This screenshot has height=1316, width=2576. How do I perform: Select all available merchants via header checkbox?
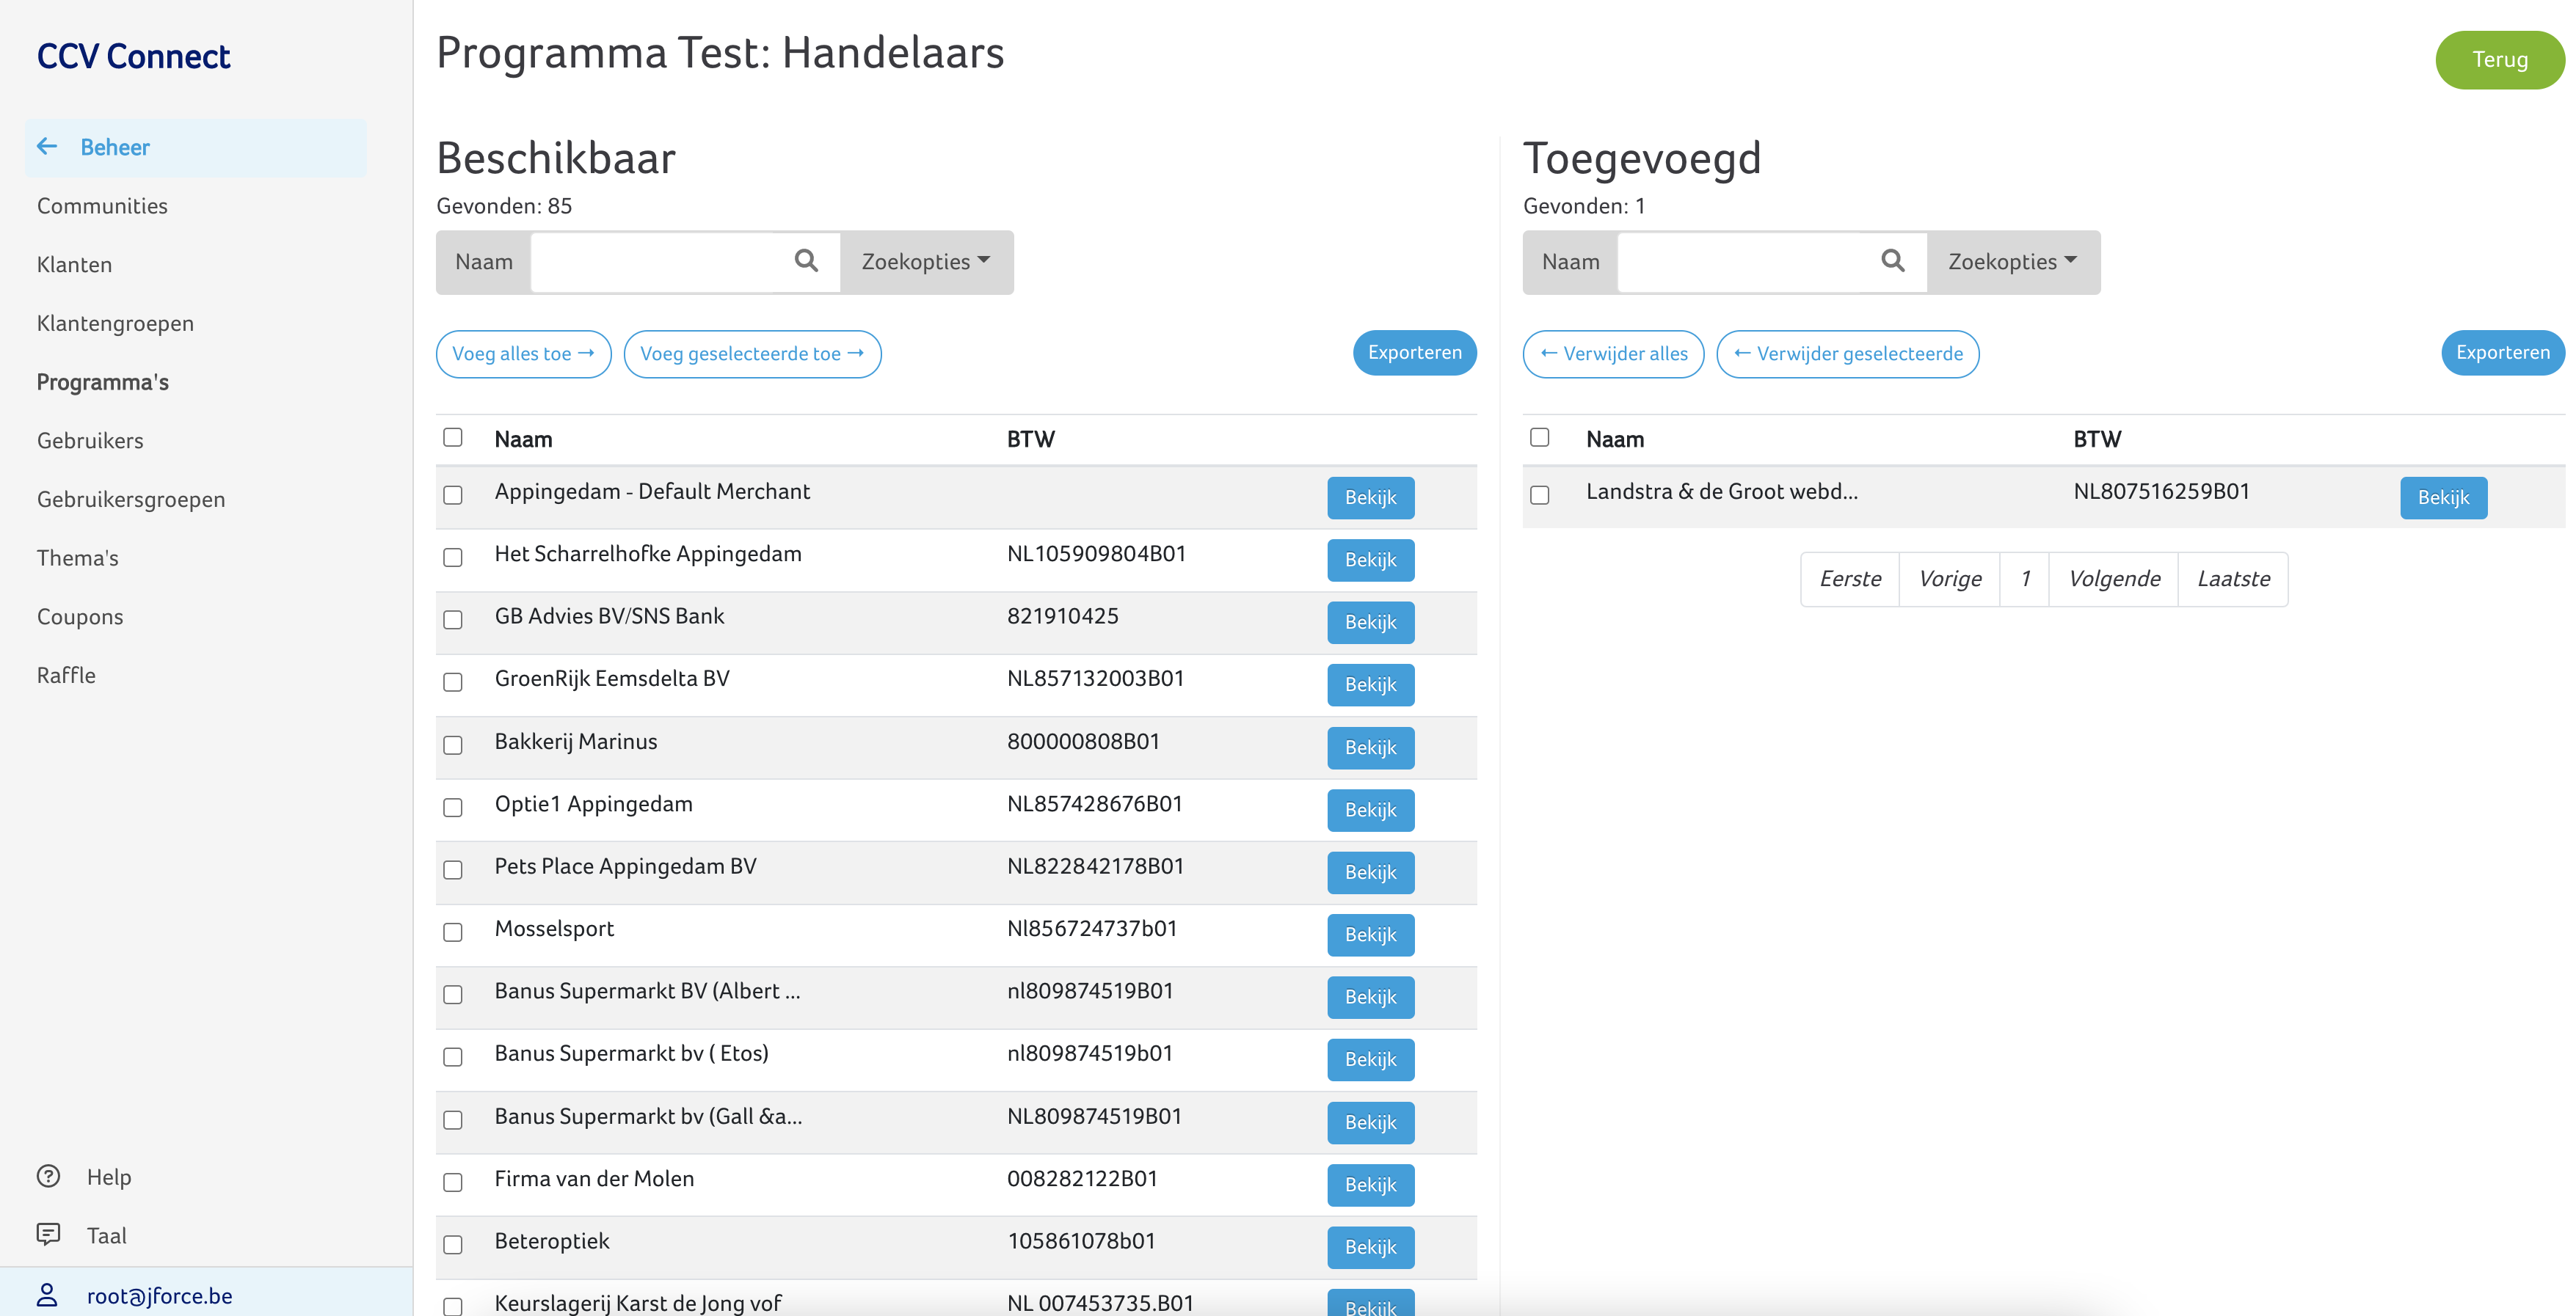click(453, 438)
